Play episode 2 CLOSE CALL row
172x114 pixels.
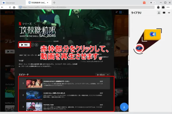coord(64,95)
